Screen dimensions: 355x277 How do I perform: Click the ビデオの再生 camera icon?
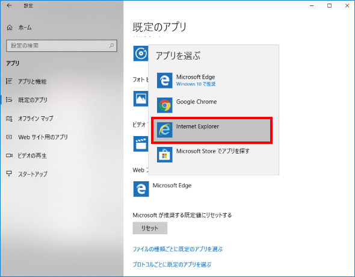(x=9, y=155)
